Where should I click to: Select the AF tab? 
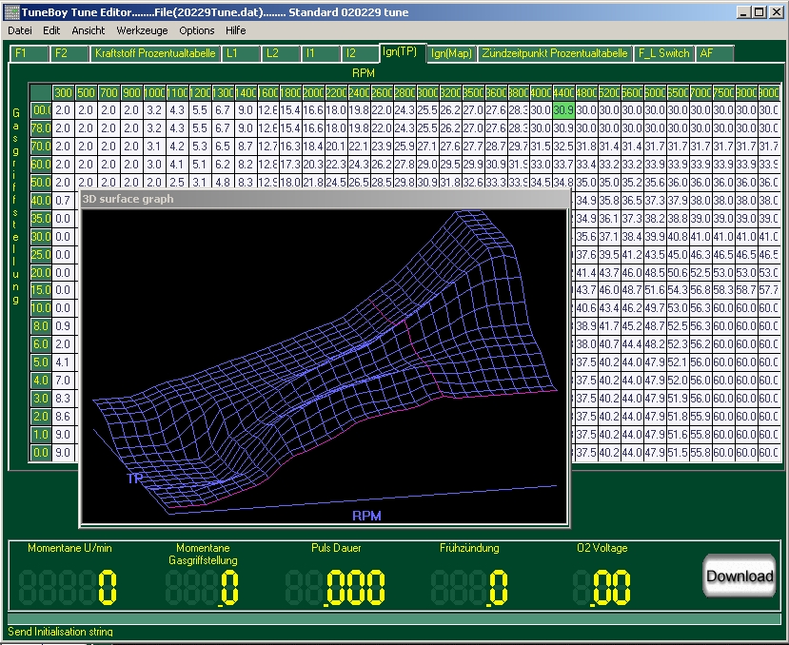click(707, 53)
